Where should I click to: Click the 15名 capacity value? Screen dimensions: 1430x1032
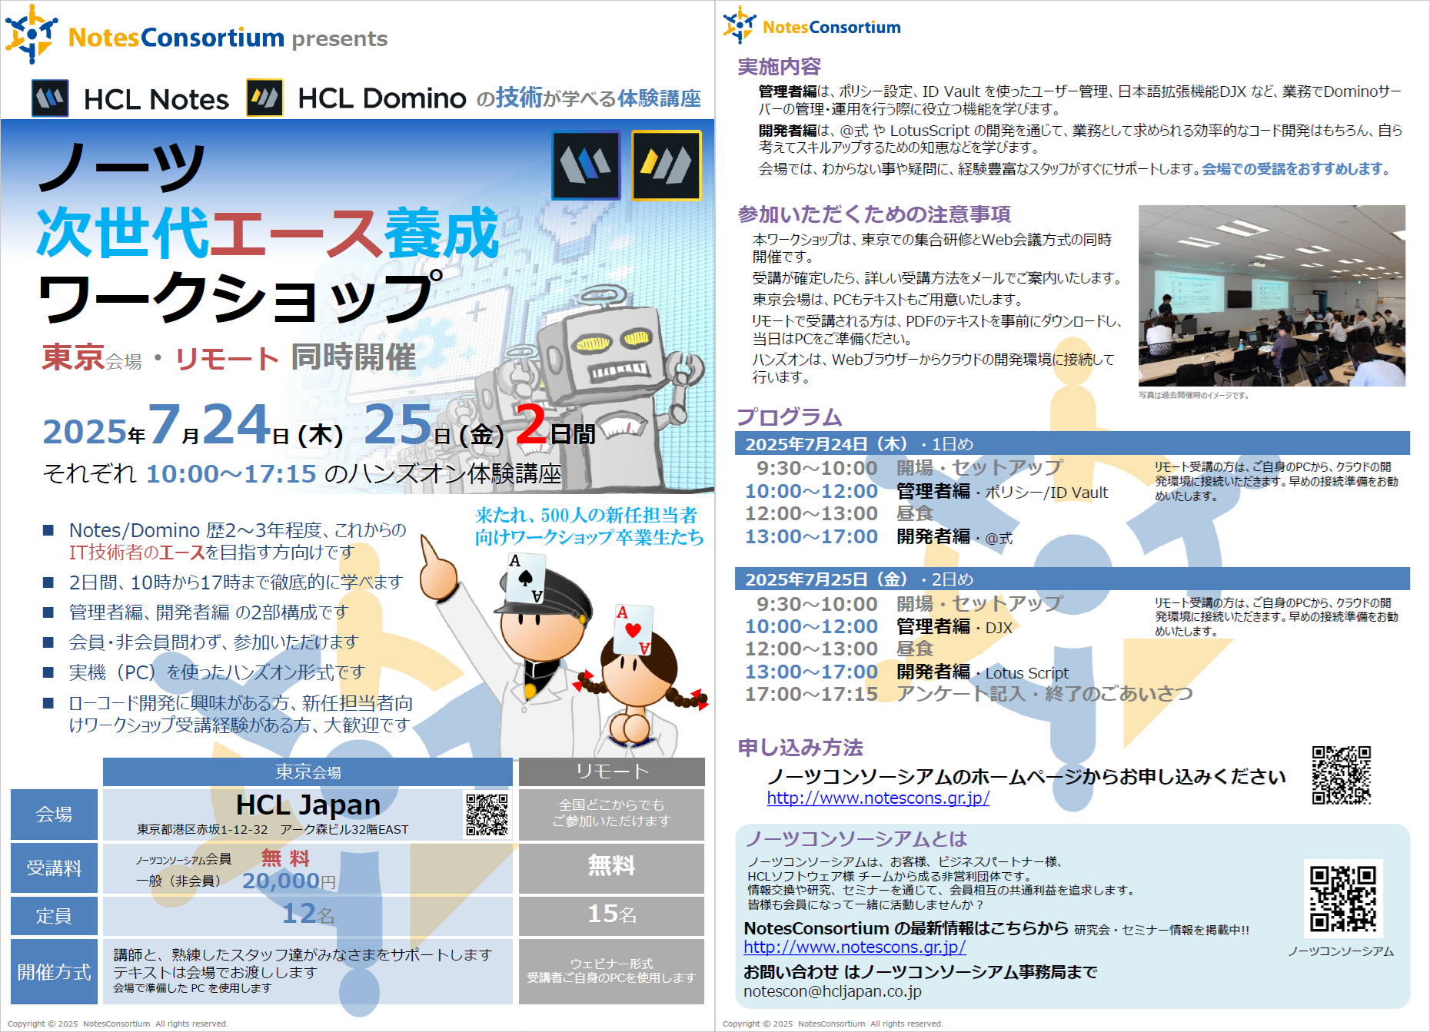612,914
